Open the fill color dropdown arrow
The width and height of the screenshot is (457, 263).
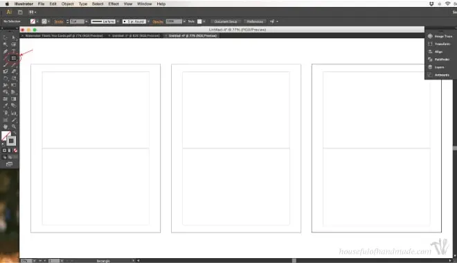(x=37, y=21)
